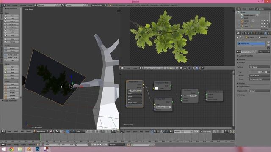Open 3D View editor type selector
271x152 pixels.
coord(3,131)
